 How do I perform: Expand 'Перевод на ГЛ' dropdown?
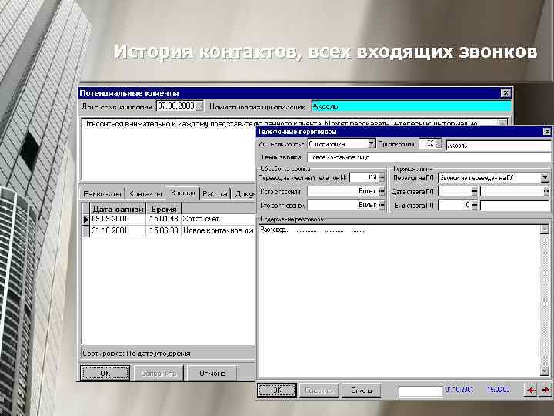[545, 178]
